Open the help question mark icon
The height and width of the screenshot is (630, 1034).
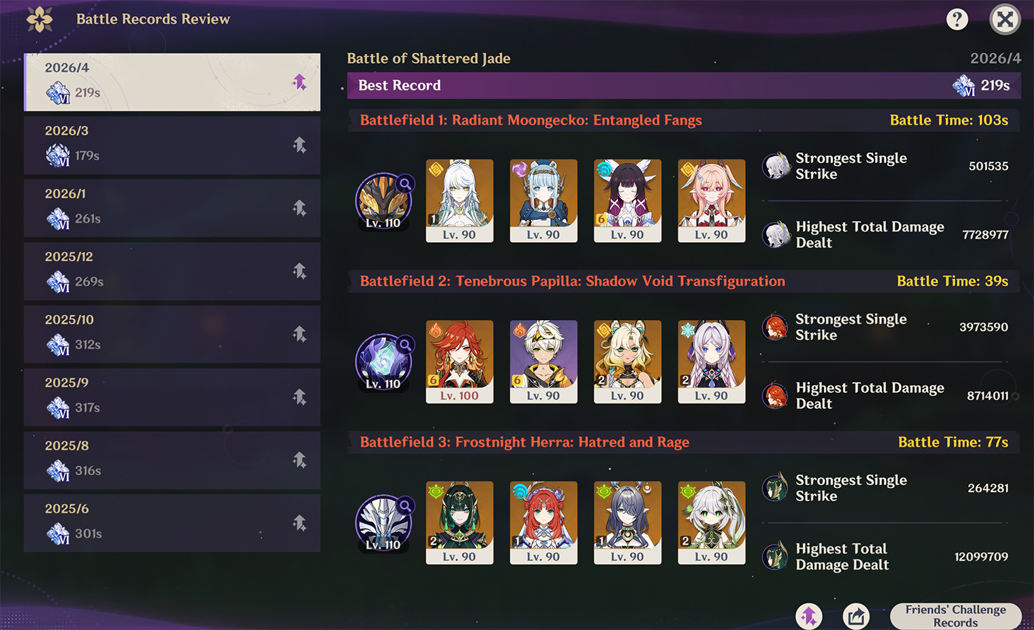957,19
